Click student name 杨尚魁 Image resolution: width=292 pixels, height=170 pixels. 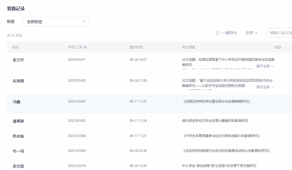pos(18,136)
